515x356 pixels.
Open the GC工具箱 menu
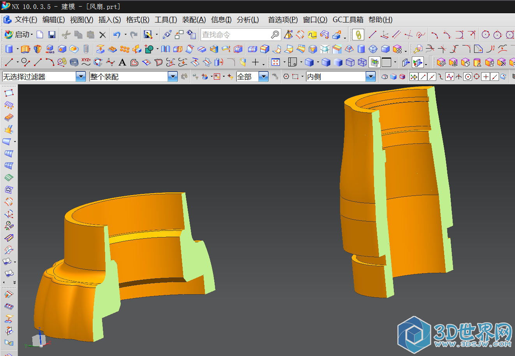348,19
